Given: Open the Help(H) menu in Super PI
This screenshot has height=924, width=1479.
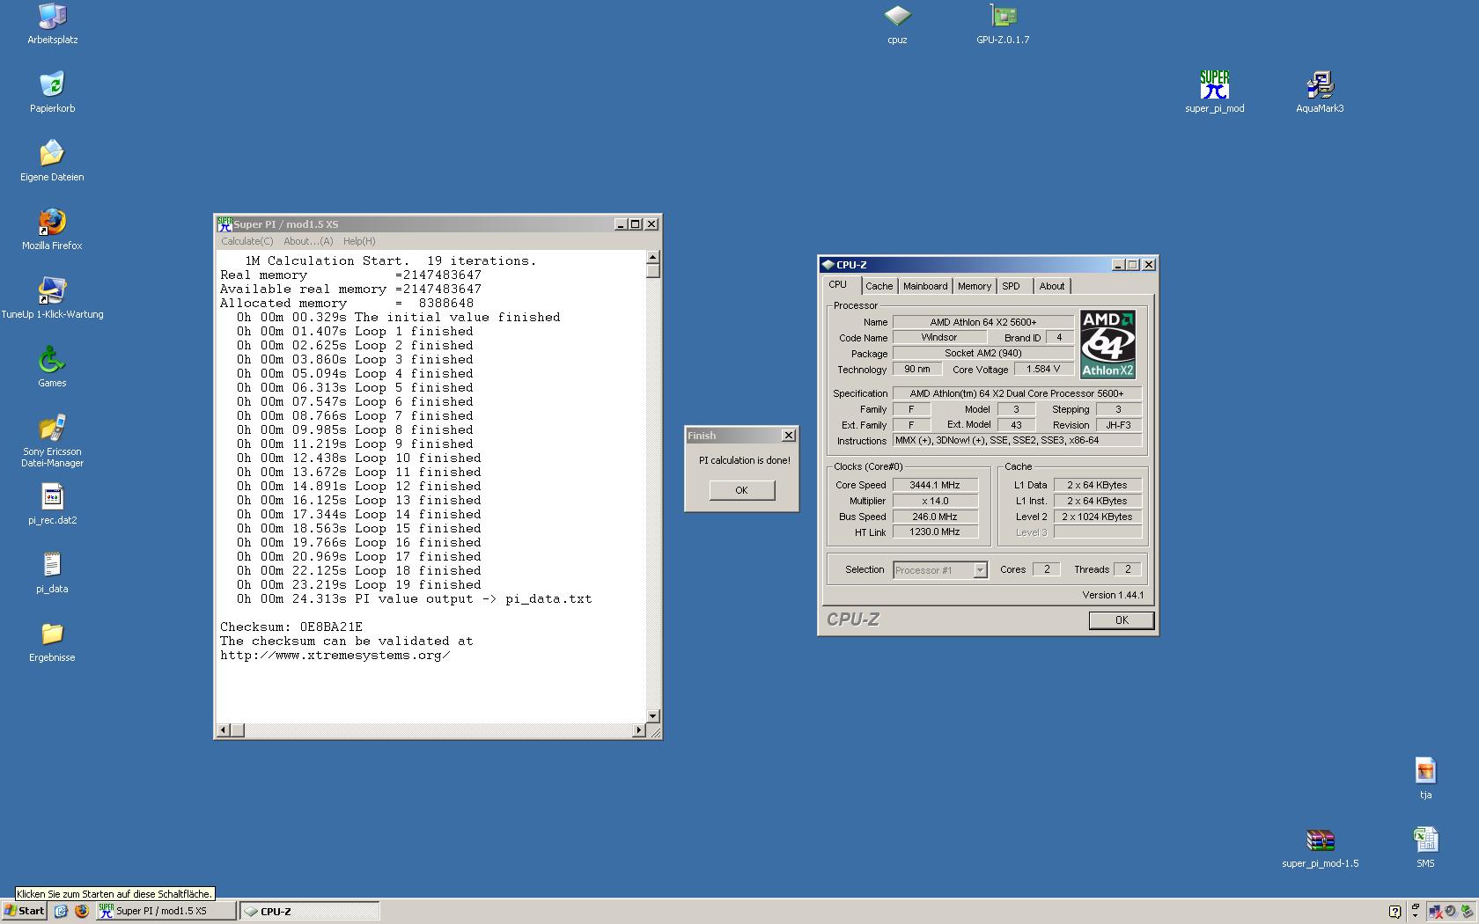Looking at the screenshot, I should pyautogui.click(x=359, y=241).
